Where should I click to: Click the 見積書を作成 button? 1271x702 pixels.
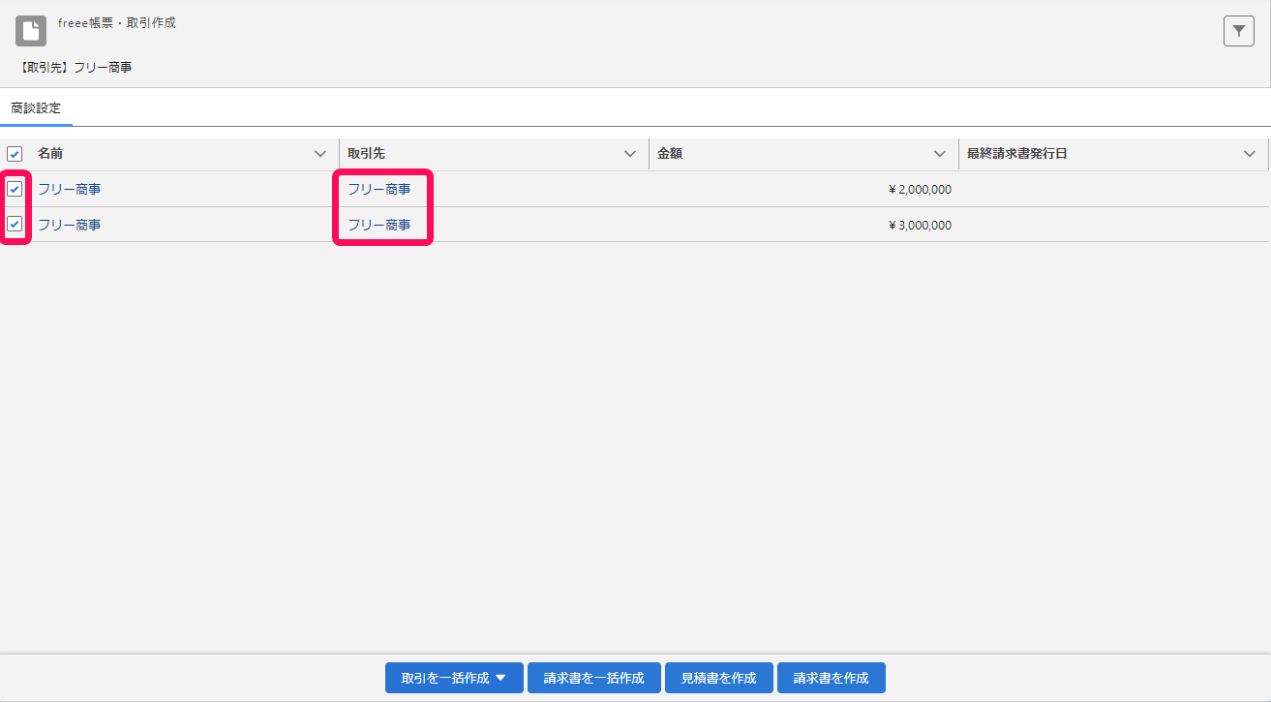719,678
